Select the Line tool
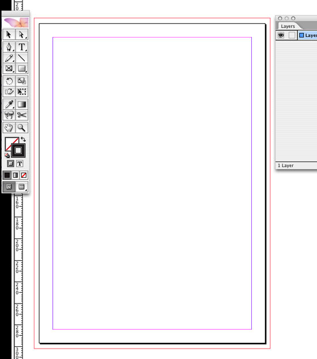The image size is (317, 359). coord(22,58)
